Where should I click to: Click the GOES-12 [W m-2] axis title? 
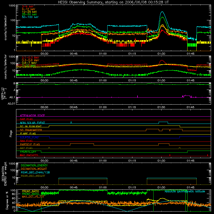pyautogui.click(x=4, y=93)
